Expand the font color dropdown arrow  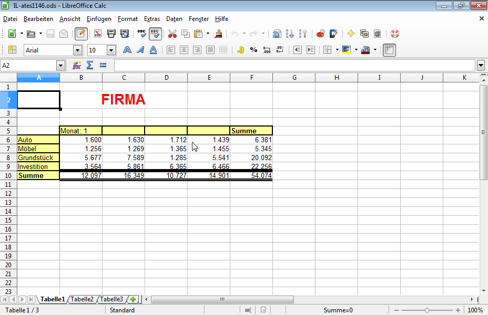(375, 50)
